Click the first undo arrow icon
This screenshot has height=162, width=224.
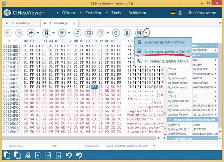coord(69,155)
